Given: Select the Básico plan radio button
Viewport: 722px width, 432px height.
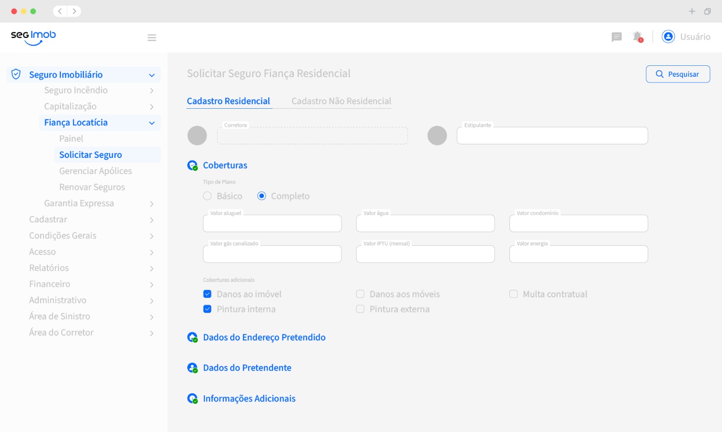Looking at the screenshot, I should [208, 196].
